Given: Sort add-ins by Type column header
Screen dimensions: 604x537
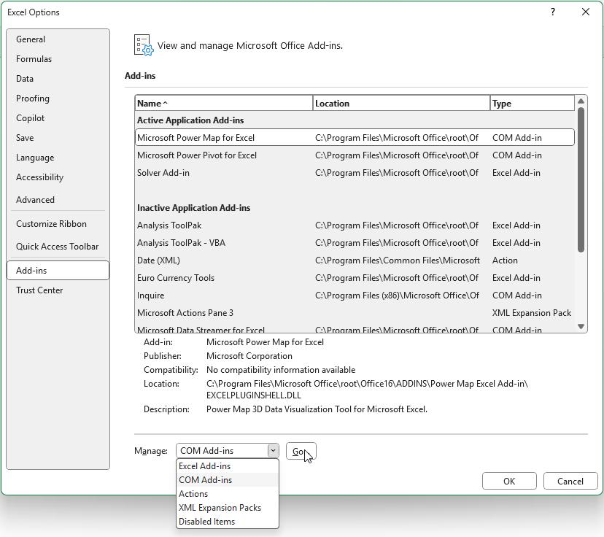Looking at the screenshot, I should click(532, 103).
